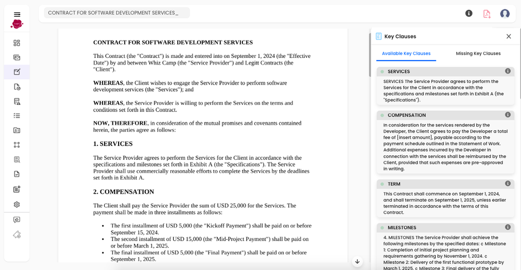The width and height of the screenshot is (521, 270).
Task: Click the contract title input field
Action: 116,13
